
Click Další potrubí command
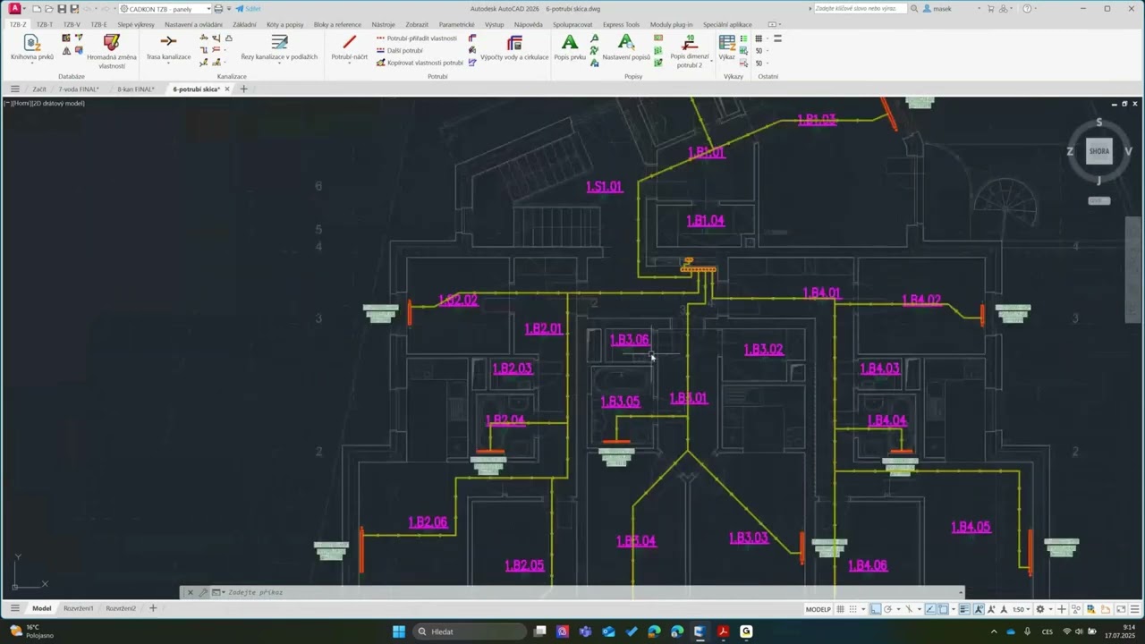pos(399,50)
